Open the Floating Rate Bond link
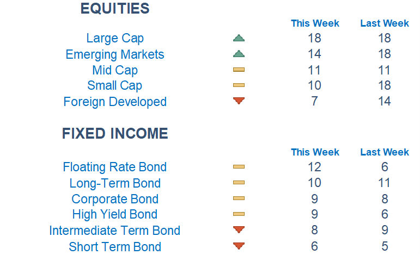This screenshot has height=255, width=420. point(115,167)
